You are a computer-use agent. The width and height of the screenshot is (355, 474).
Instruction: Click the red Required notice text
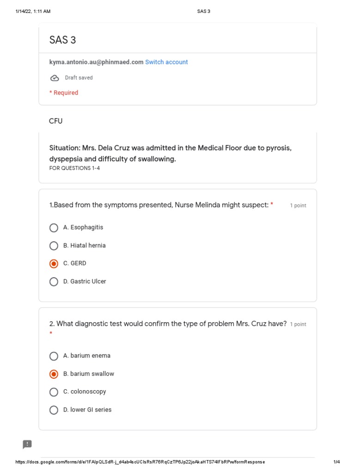point(64,93)
